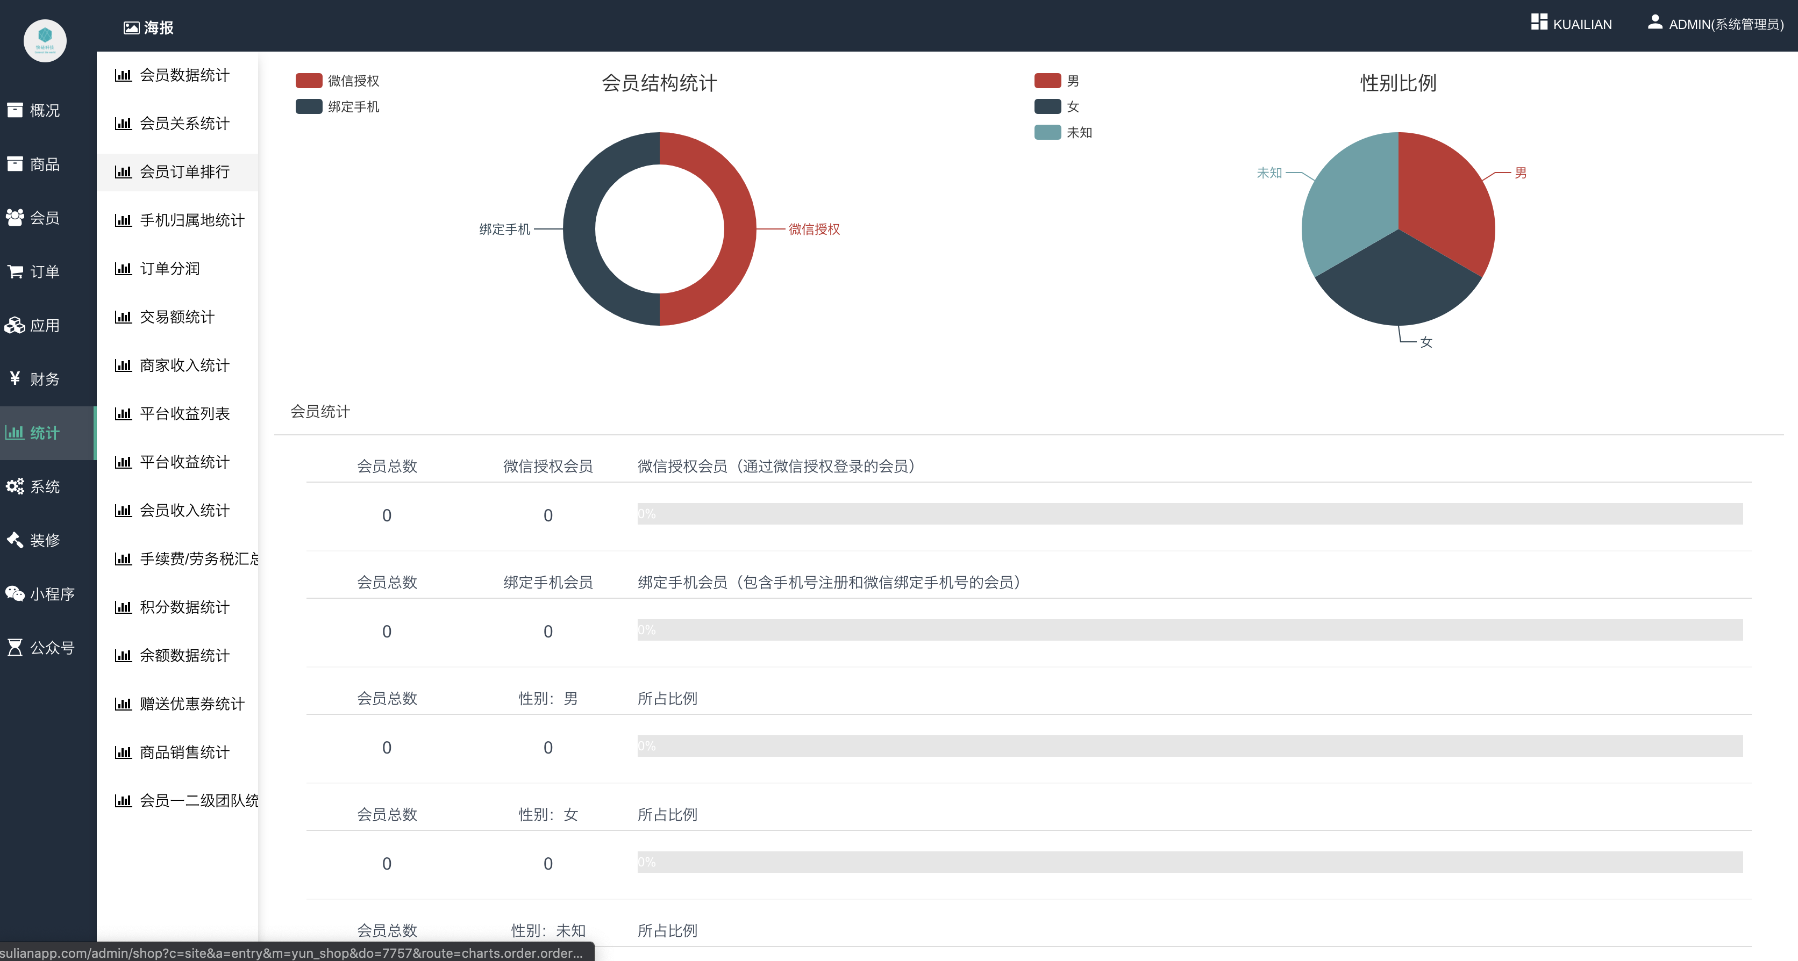Open the 平台收益统计 submenu item
This screenshot has height=961, width=1798.
click(x=177, y=462)
